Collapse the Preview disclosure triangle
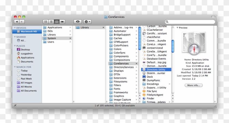The width and height of the screenshot is (229, 123). click(177, 28)
